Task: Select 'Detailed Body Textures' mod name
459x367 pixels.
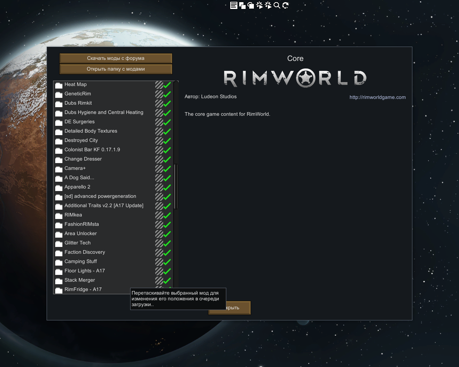Action: pyautogui.click(x=91, y=131)
